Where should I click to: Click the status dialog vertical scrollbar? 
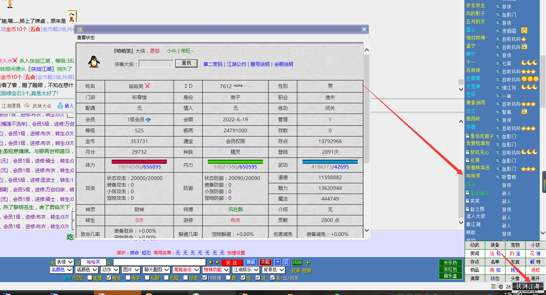click(x=367, y=140)
